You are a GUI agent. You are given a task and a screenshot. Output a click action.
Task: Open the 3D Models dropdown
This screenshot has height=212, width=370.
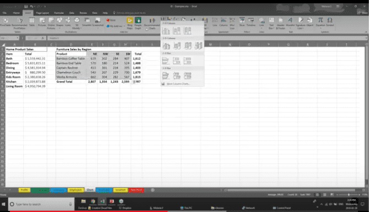coord(77,23)
